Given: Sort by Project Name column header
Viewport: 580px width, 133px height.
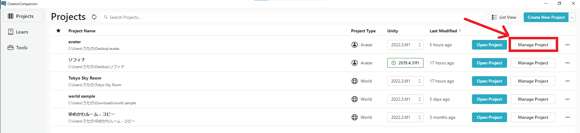Looking at the screenshot, I should 82,31.
